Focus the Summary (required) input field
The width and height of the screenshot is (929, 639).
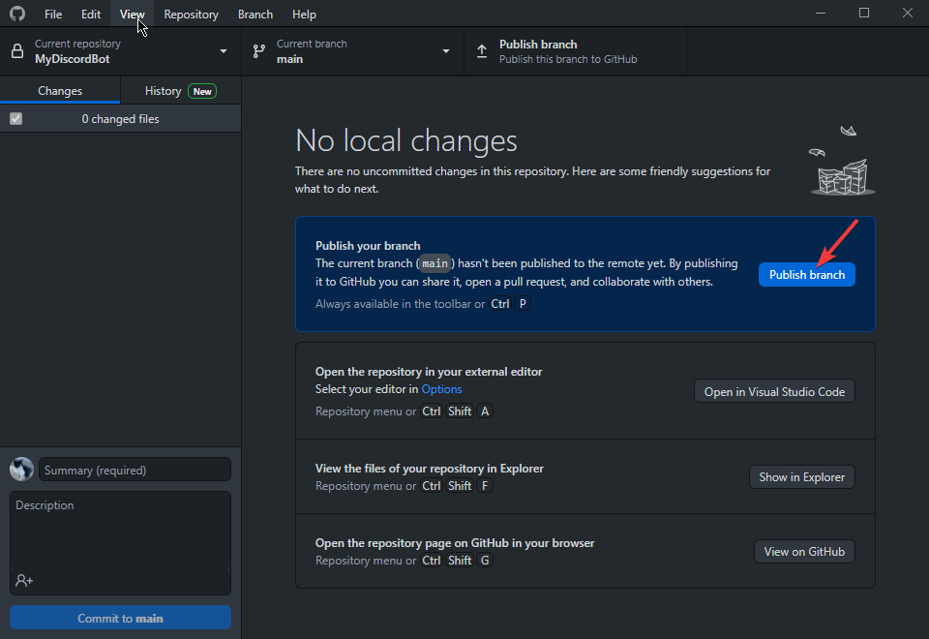pyautogui.click(x=135, y=470)
